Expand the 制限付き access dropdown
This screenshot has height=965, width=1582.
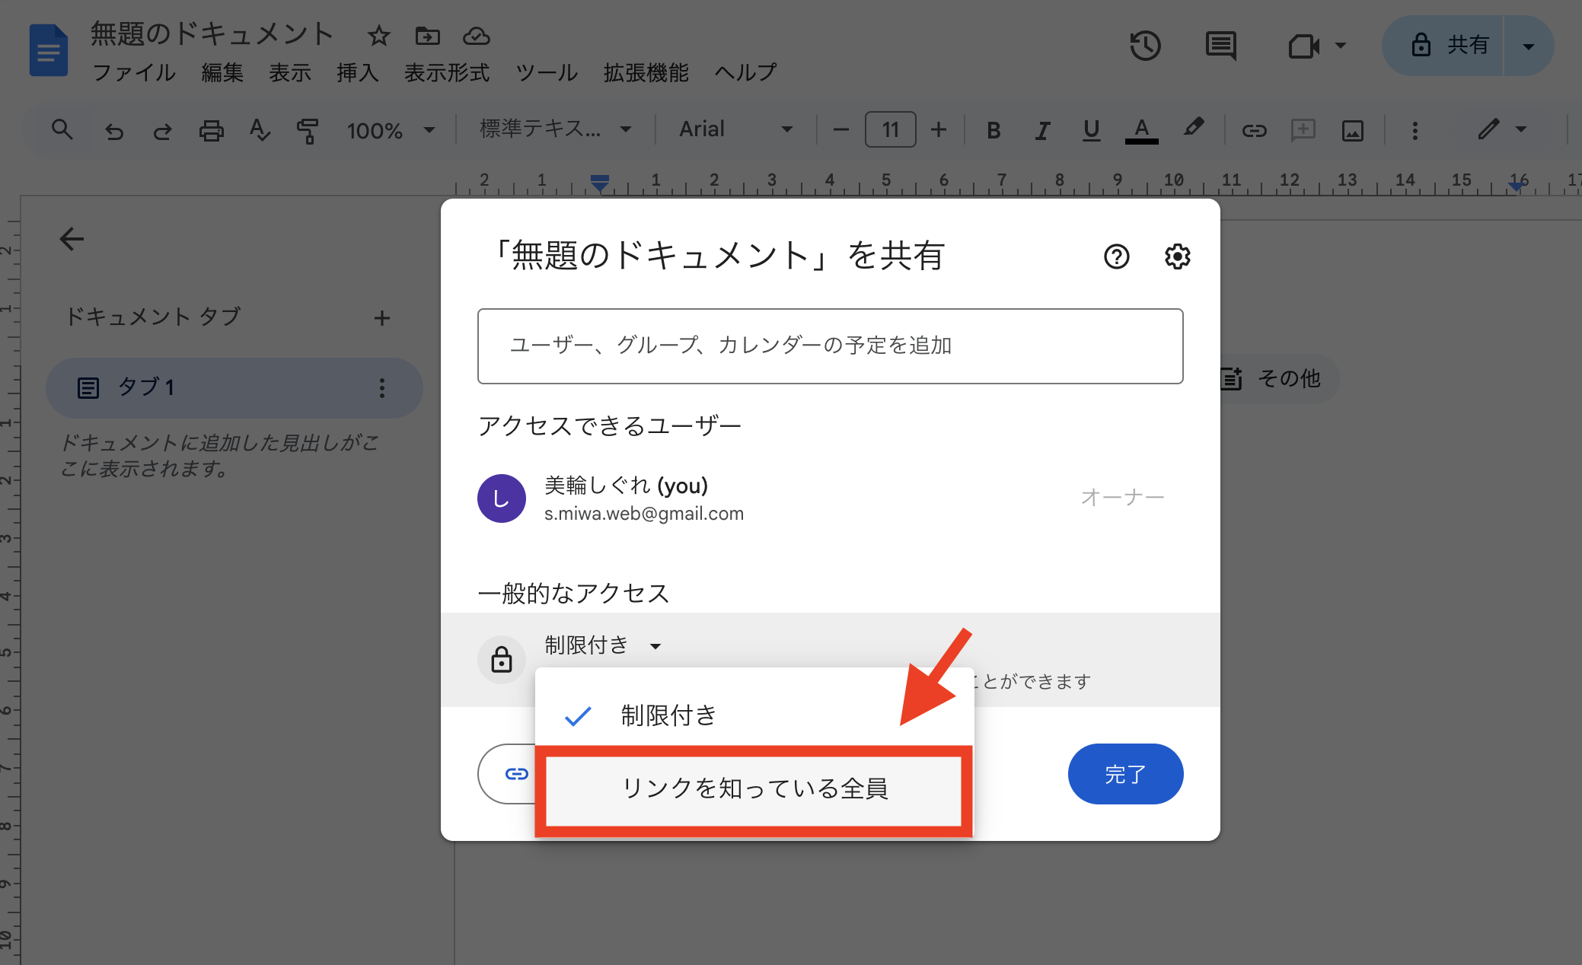[603, 645]
